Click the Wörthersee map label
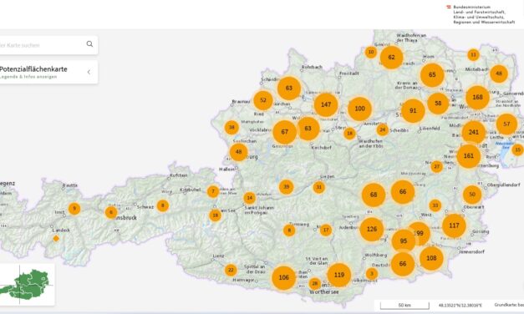Screen dimensions: 524x314 pos(323,292)
